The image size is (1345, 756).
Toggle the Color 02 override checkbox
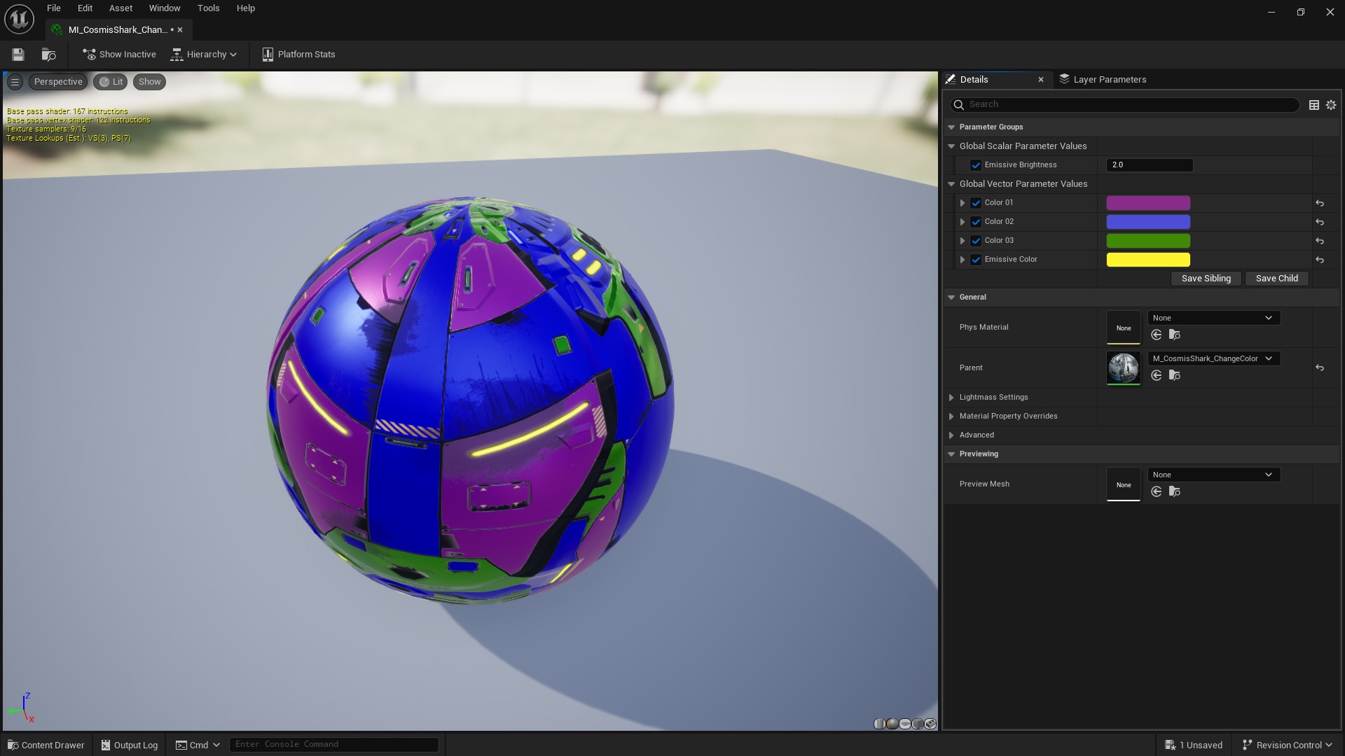click(976, 222)
